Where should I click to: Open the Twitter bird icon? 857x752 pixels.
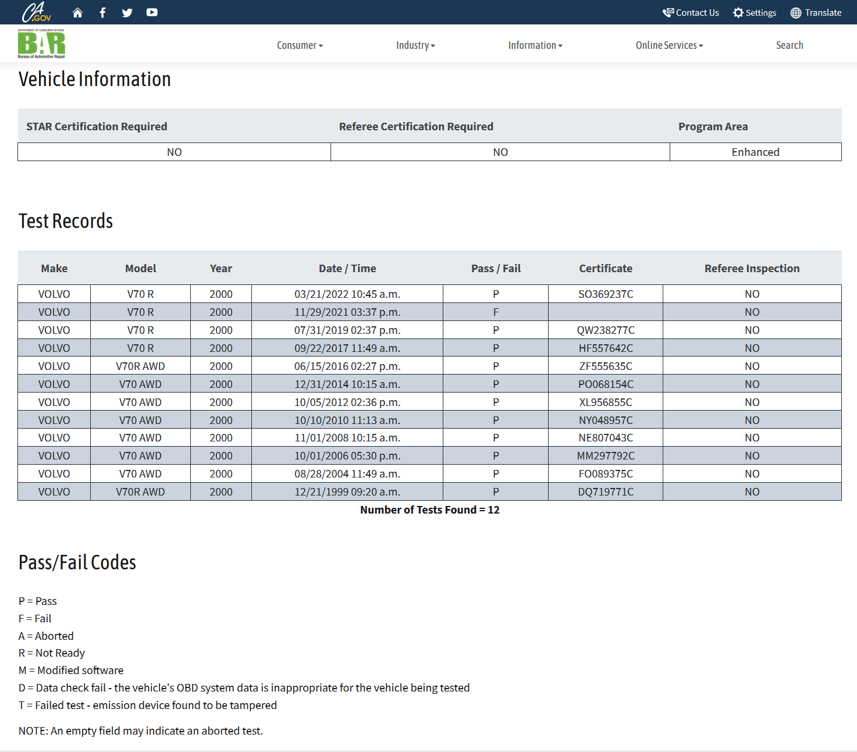pos(127,13)
